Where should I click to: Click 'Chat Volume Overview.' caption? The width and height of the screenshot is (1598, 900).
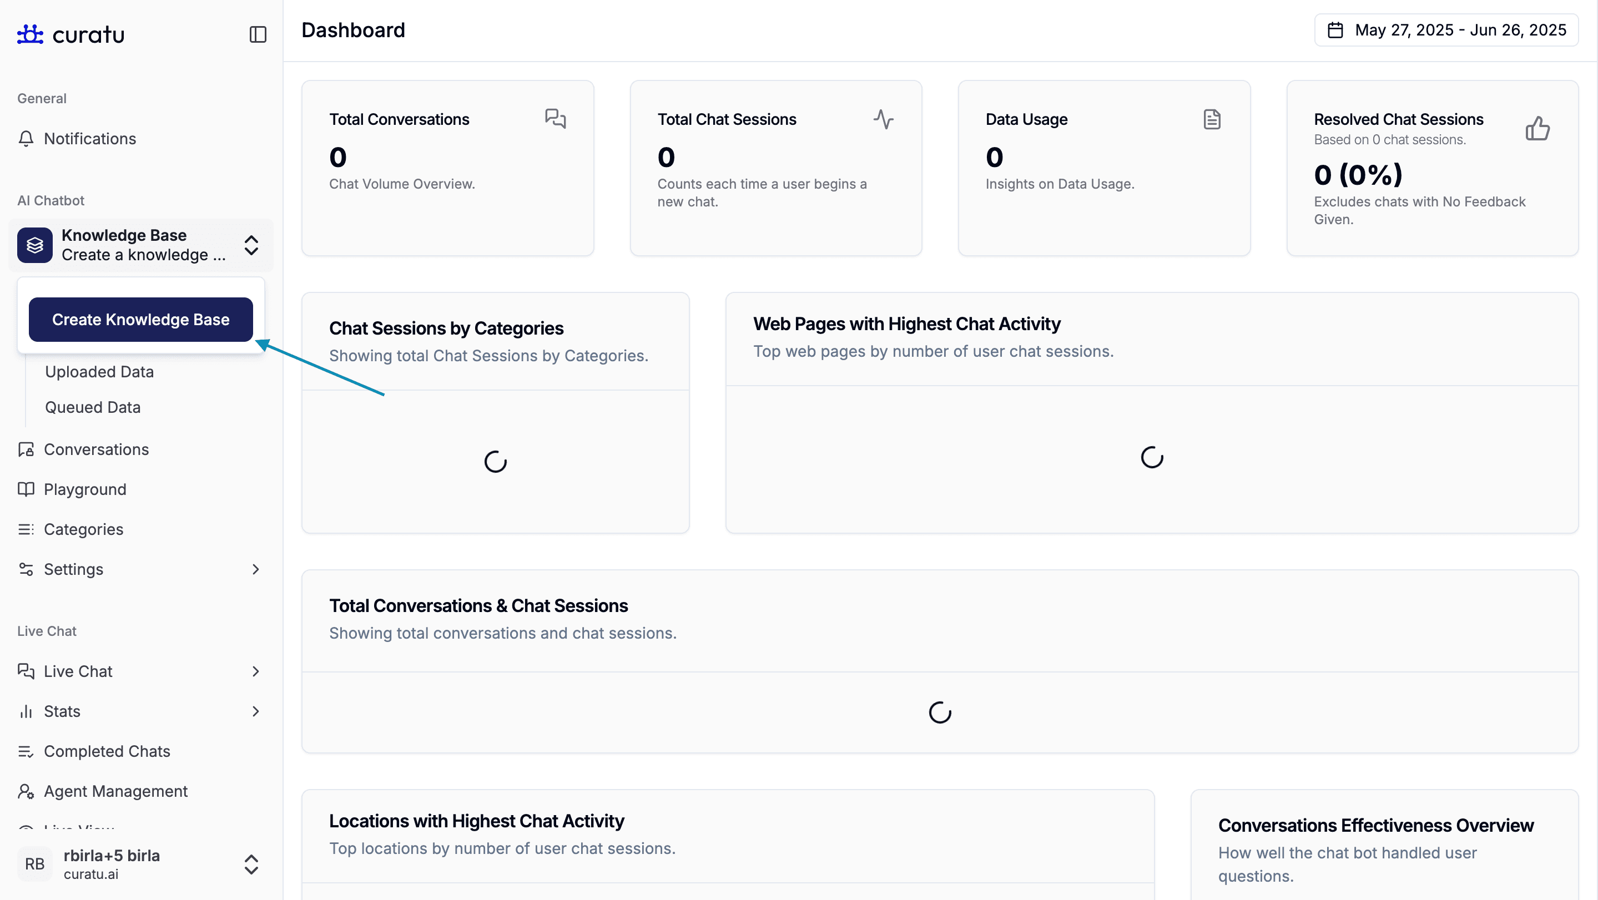coord(402,184)
